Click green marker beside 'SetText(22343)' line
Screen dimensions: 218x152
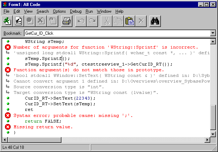[8, 98]
